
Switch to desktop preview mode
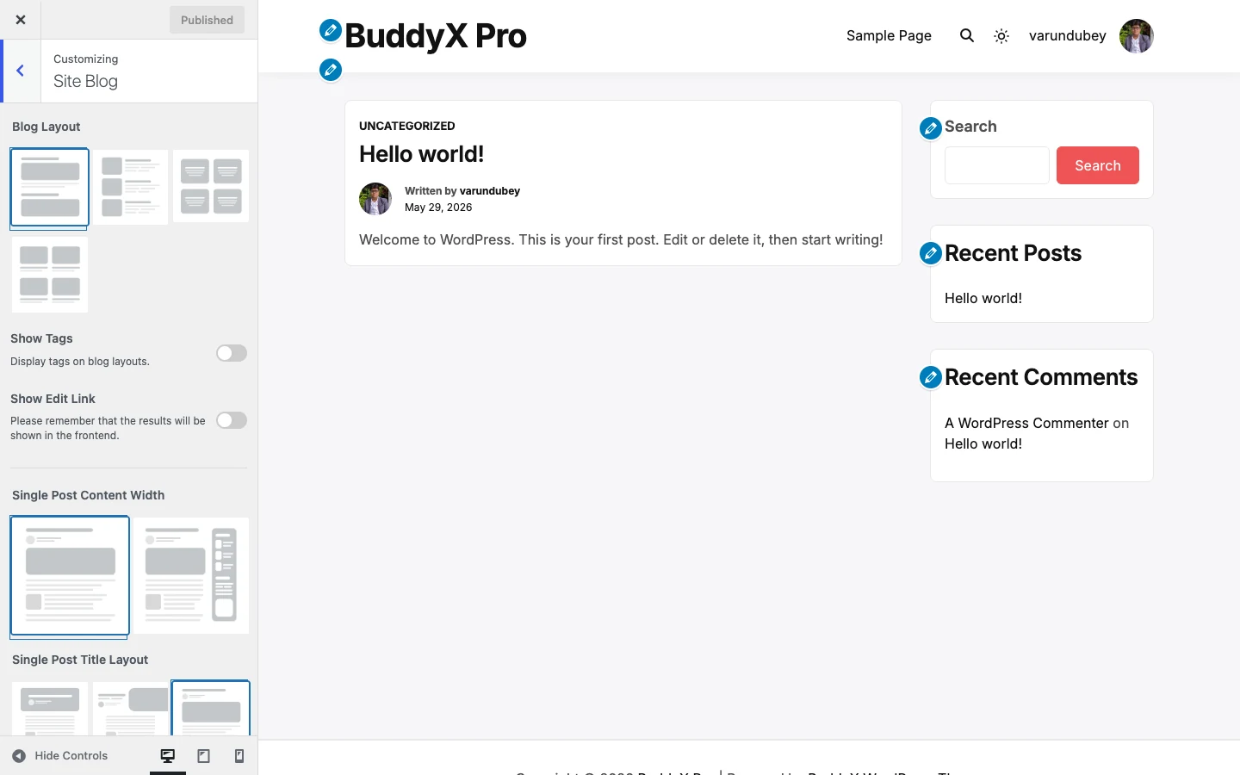pyautogui.click(x=168, y=756)
